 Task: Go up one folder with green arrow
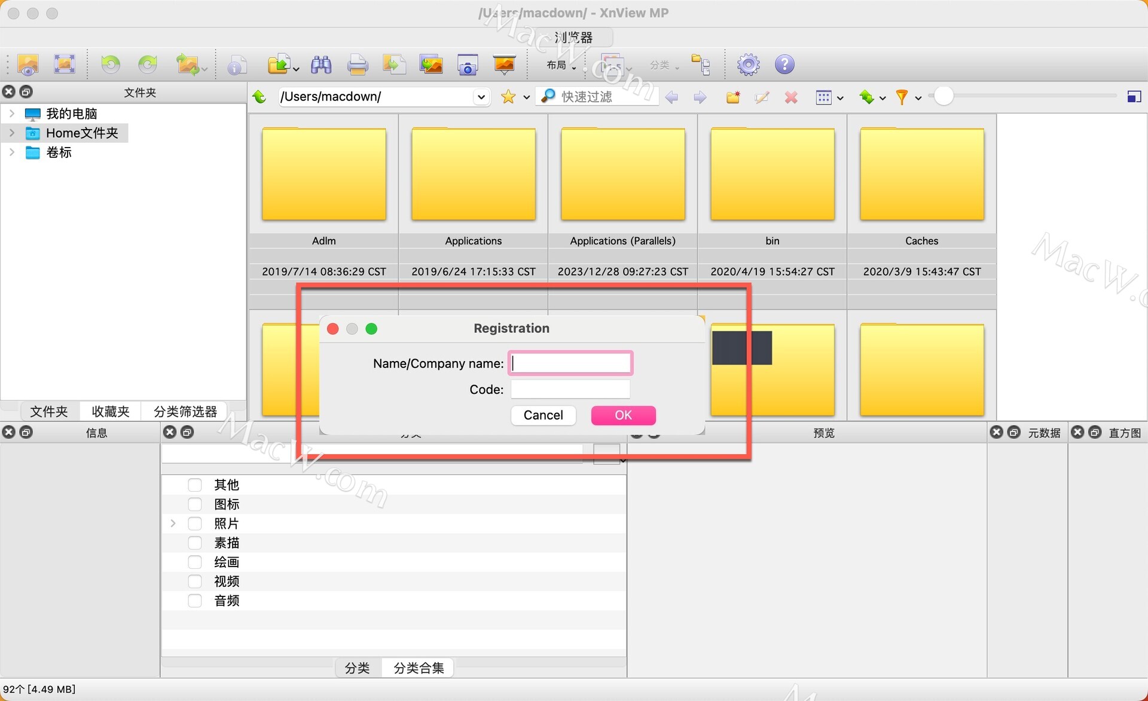coord(259,96)
